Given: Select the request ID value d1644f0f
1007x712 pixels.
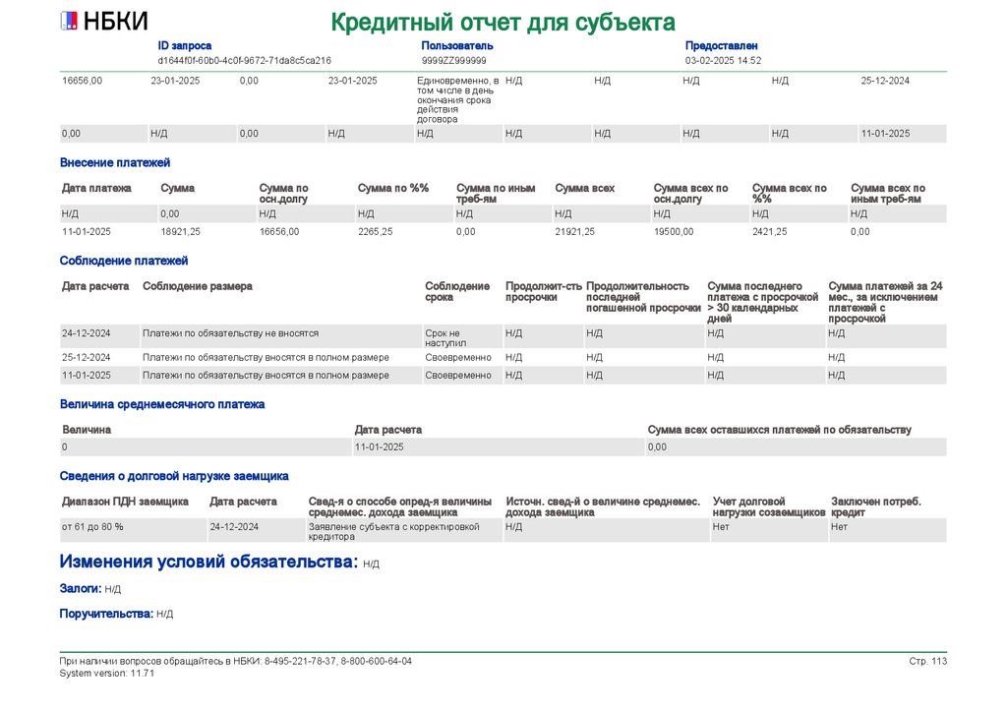Looking at the screenshot, I should (244, 60).
